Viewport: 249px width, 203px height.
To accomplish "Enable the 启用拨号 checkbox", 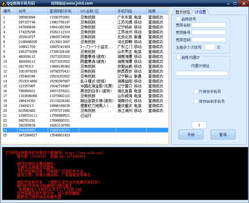I will coord(178,19).
